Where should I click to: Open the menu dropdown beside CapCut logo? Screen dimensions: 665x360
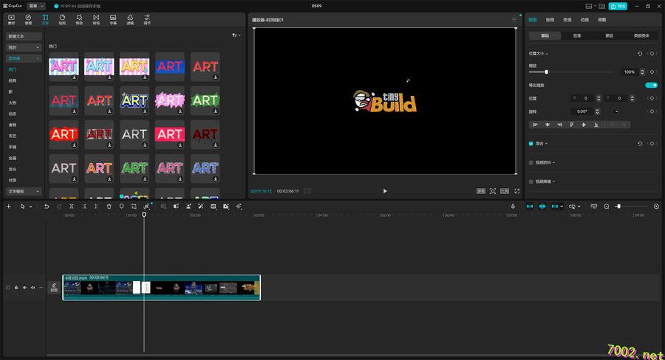coord(36,6)
